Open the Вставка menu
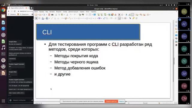 pyautogui.click(x=52, y=12)
